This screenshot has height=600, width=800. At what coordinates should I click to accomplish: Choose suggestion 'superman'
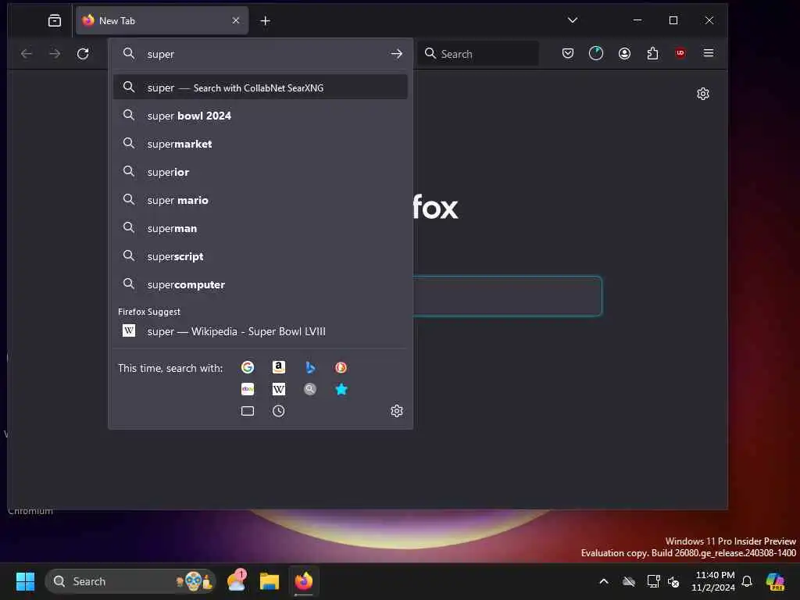tap(260, 228)
